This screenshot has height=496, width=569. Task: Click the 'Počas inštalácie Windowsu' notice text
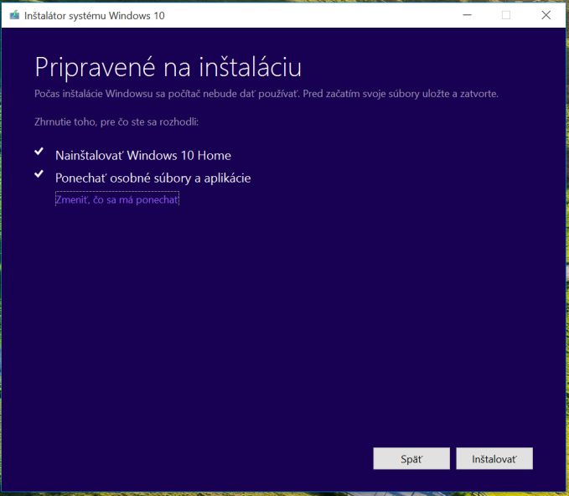266,94
